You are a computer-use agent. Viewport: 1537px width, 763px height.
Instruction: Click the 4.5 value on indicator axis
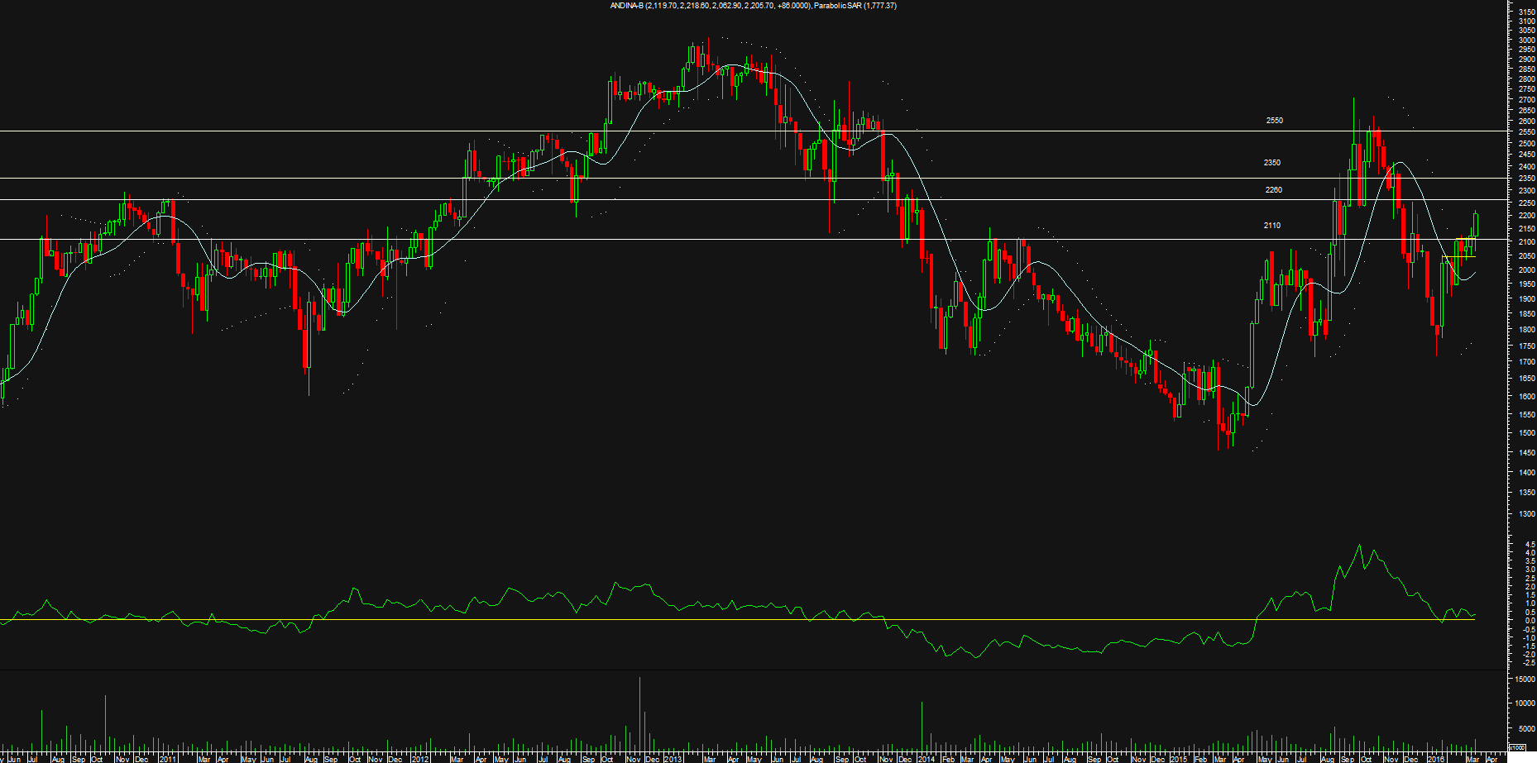[1530, 544]
